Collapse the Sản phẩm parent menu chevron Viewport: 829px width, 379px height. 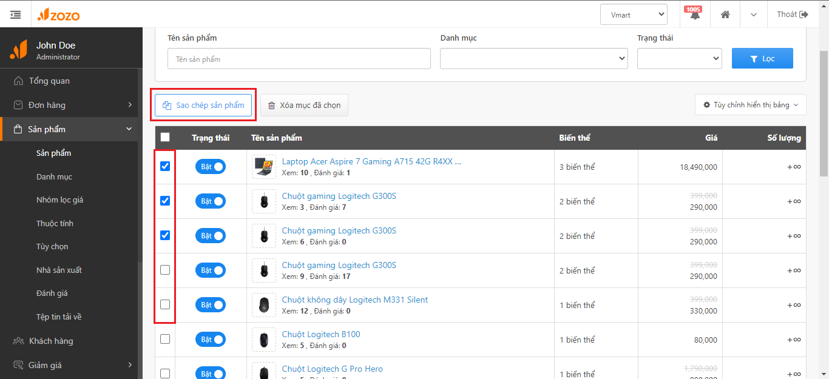(x=129, y=129)
